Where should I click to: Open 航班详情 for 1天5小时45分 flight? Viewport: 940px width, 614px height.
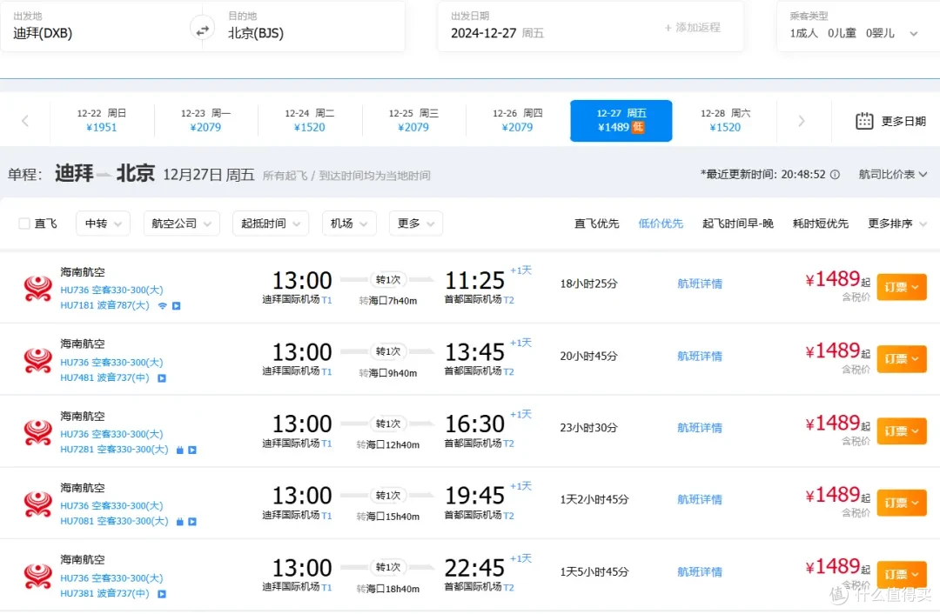point(700,571)
